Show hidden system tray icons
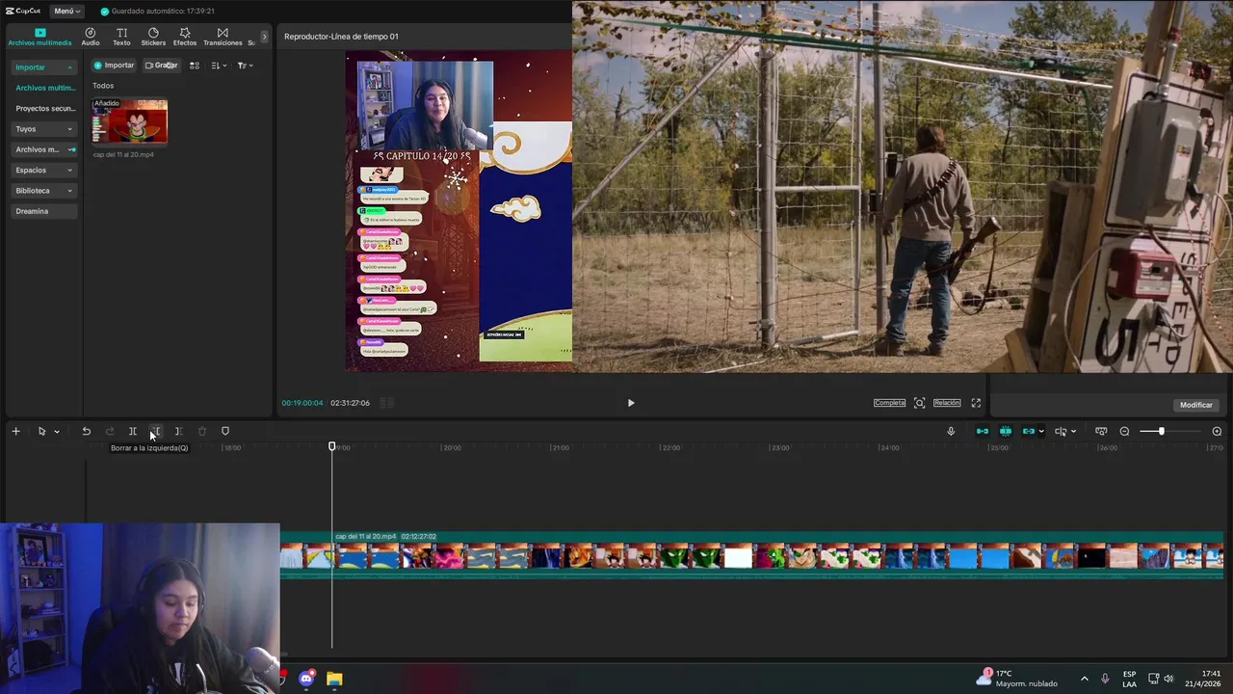The height and width of the screenshot is (694, 1233). pos(1084,679)
